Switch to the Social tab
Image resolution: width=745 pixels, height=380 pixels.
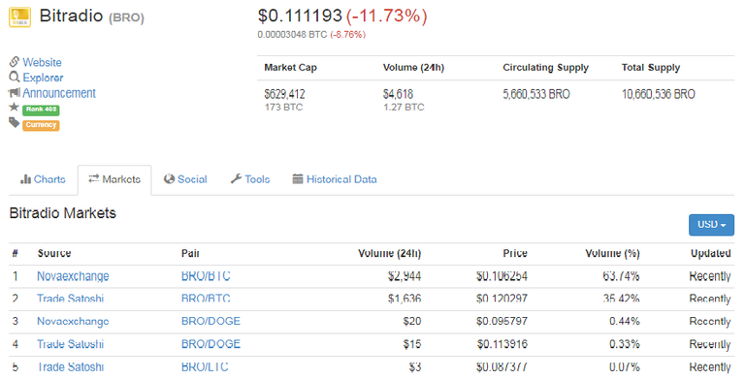pyautogui.click(x=186, y=179)
